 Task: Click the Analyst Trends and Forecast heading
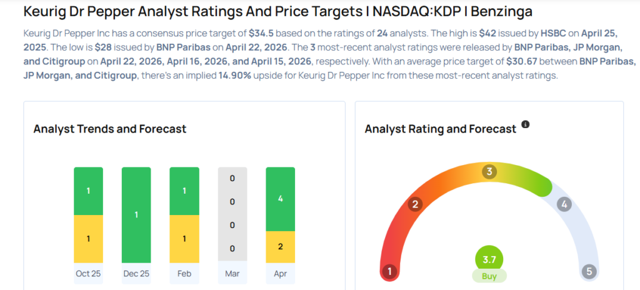(109, 129)
